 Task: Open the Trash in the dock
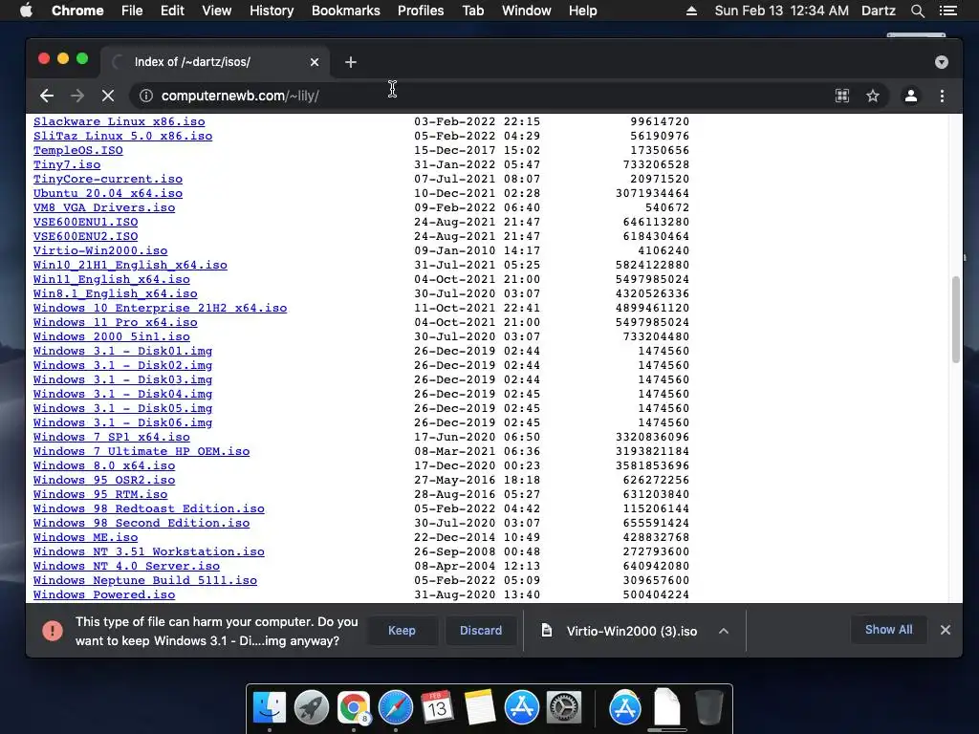(709, 708)
